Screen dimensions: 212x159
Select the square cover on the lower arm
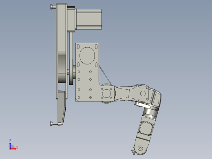[x=146, y=128]
